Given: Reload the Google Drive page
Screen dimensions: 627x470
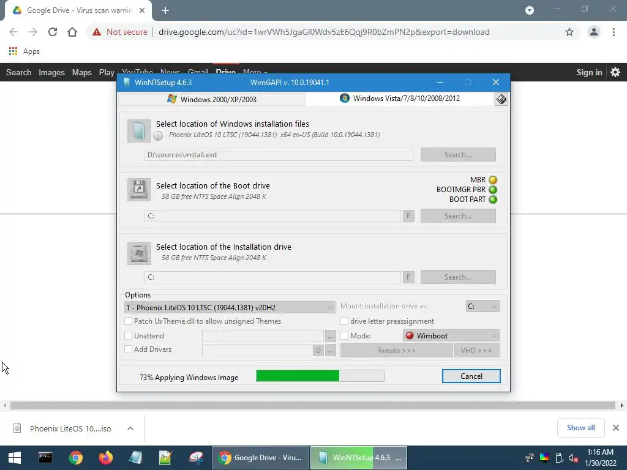Looking at the screenshot, I should click(53, 32).
